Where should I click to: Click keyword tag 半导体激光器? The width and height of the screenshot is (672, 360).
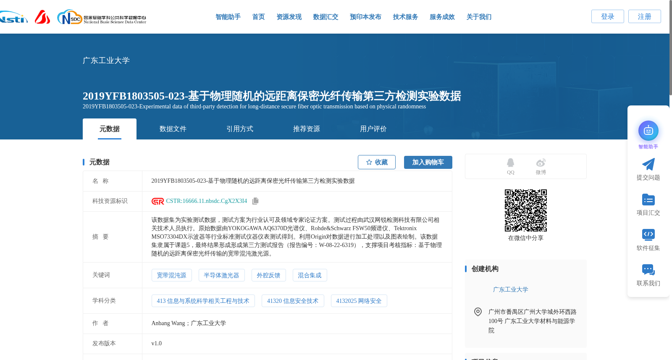click(x=222, y=275)
